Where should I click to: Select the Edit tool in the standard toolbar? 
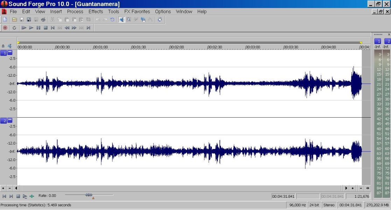[121, 20]
